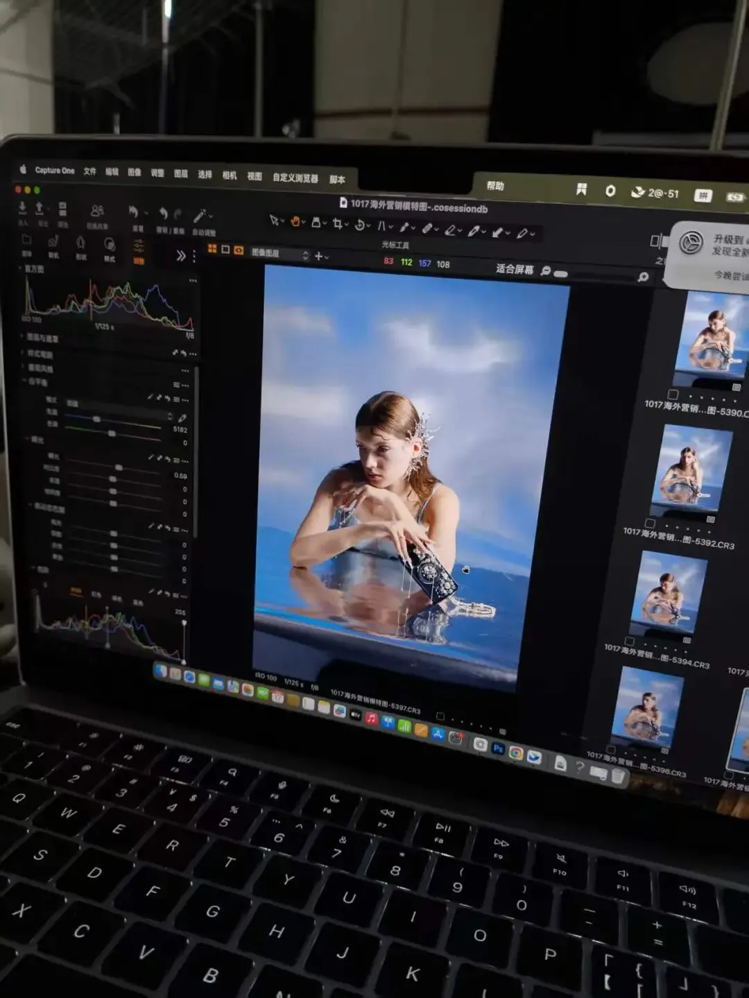Select thumbnail 图-5394.CR3 in the browser
This screenshot has width=749, height=998.
pyautogui.click(x=668, y=592)
